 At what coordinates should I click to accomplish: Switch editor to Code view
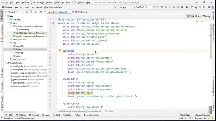[x=190, y=16]
